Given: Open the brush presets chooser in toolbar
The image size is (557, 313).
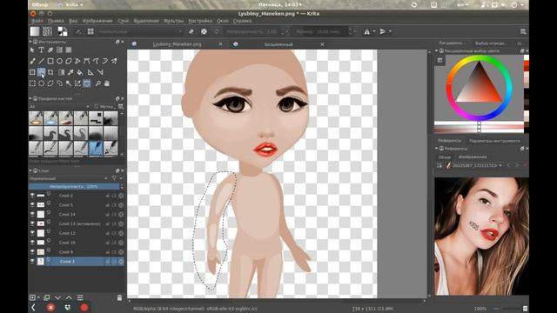Looking at the screenshot, I should tap(91, 31).
